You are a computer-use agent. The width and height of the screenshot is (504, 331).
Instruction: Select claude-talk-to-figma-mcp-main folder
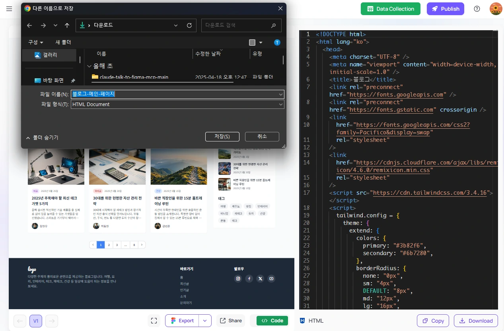point(134,77)
